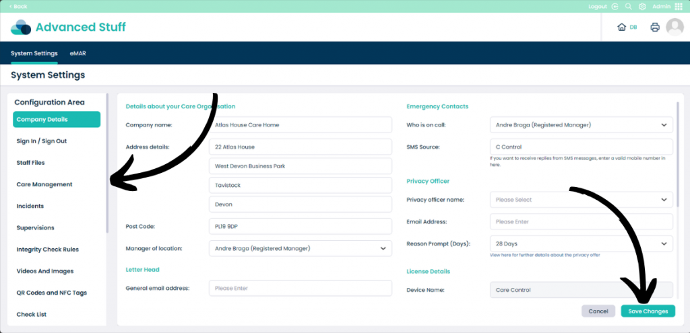690x333 pixels.
Task: Switch to the eMAR tab
Action: pos(78,53)
